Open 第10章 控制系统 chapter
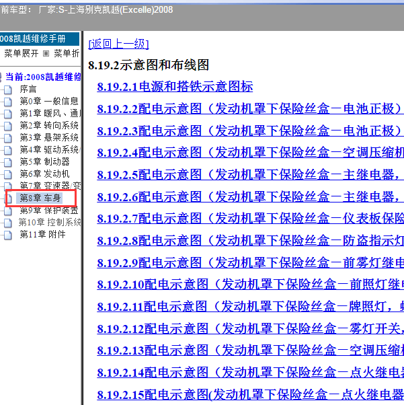The image size is (404, 405). pyautogui.click(x=50, y=222)
